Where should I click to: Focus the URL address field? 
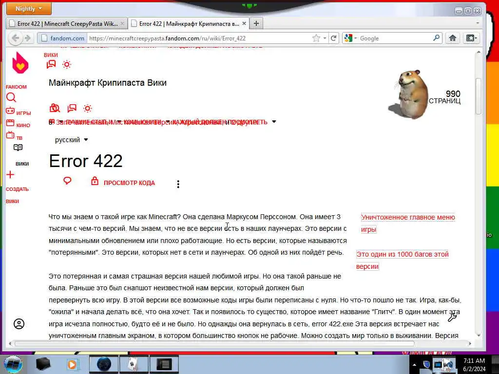click(x=199, y=38)
